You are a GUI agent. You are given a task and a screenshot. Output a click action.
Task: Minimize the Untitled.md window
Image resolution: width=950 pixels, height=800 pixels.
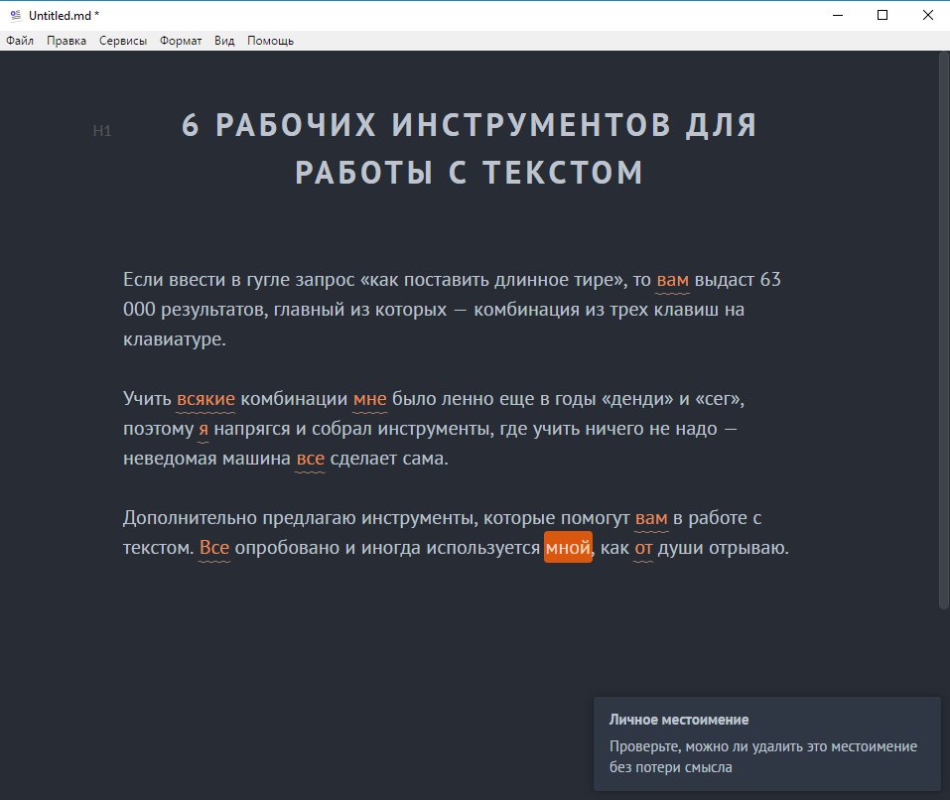(838, 15)
